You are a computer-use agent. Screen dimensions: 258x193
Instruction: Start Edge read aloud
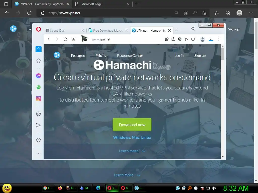(x=195, y=13)
